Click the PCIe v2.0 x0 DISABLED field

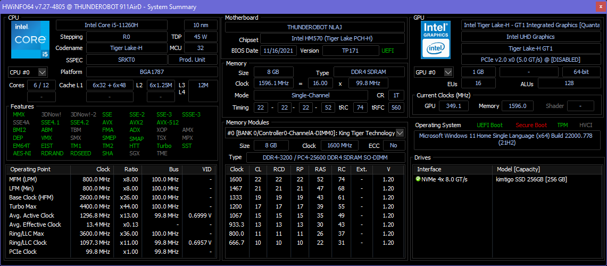530,60
